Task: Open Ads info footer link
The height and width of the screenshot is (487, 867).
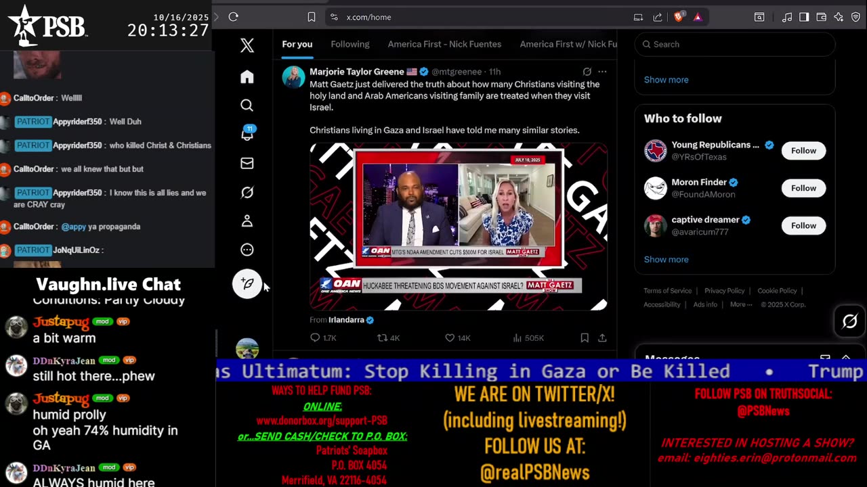Action: click(x=705, y=304)
